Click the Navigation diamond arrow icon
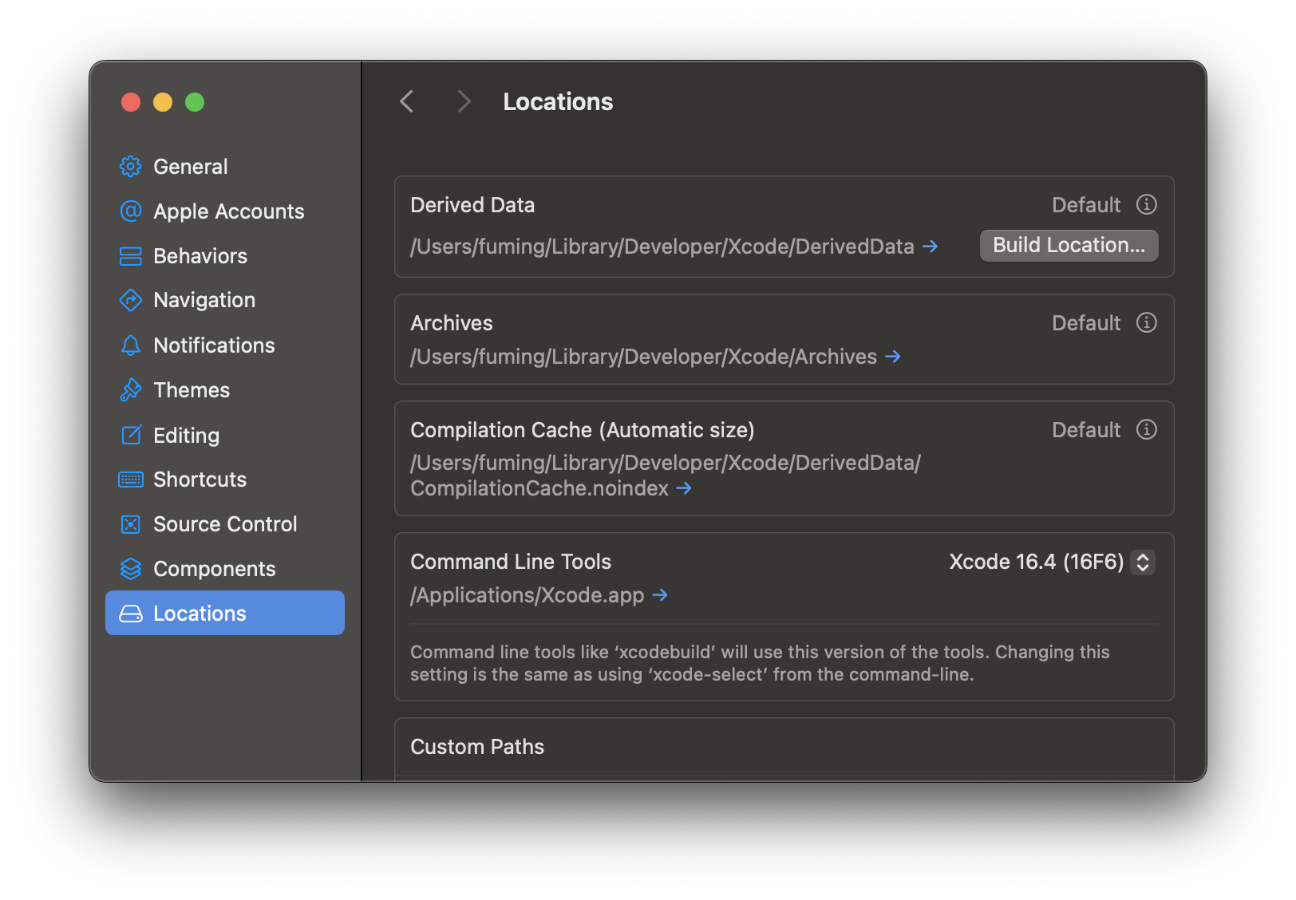This screenshot has width=1296, height=900. 131,300
